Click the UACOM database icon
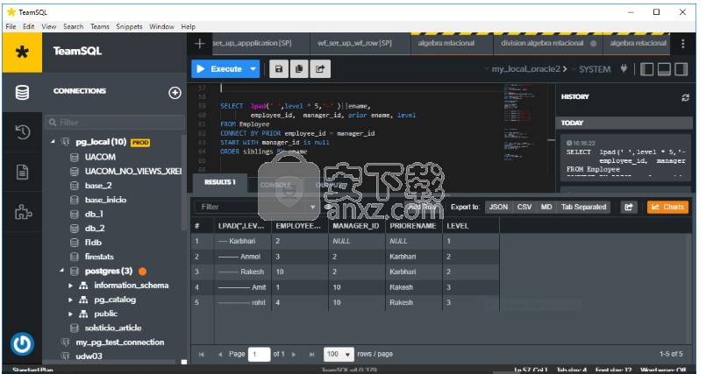The height and width of the screenshot is (374, 706). pos(75,158)
